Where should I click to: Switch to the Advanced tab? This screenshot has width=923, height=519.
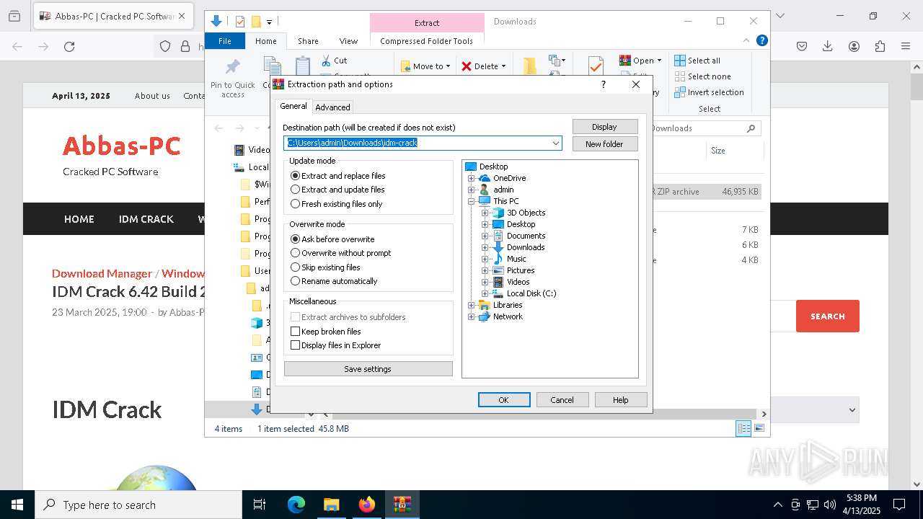tap(332, 107)
